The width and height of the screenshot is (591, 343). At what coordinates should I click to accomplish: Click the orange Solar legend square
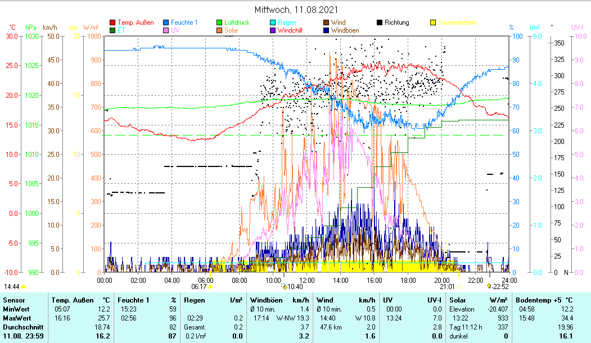tap(219, 30)
